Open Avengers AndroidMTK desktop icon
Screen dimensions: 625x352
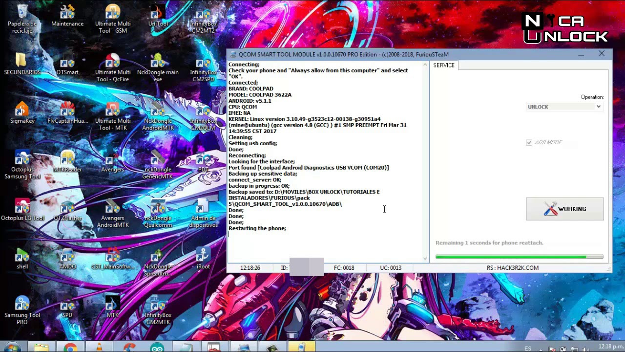point(113,213)
